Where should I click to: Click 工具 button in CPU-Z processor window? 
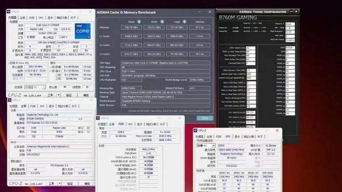51,95
